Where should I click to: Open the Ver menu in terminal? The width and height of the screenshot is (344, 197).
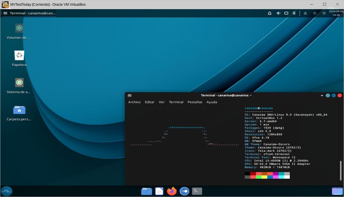tap(162, 102)
